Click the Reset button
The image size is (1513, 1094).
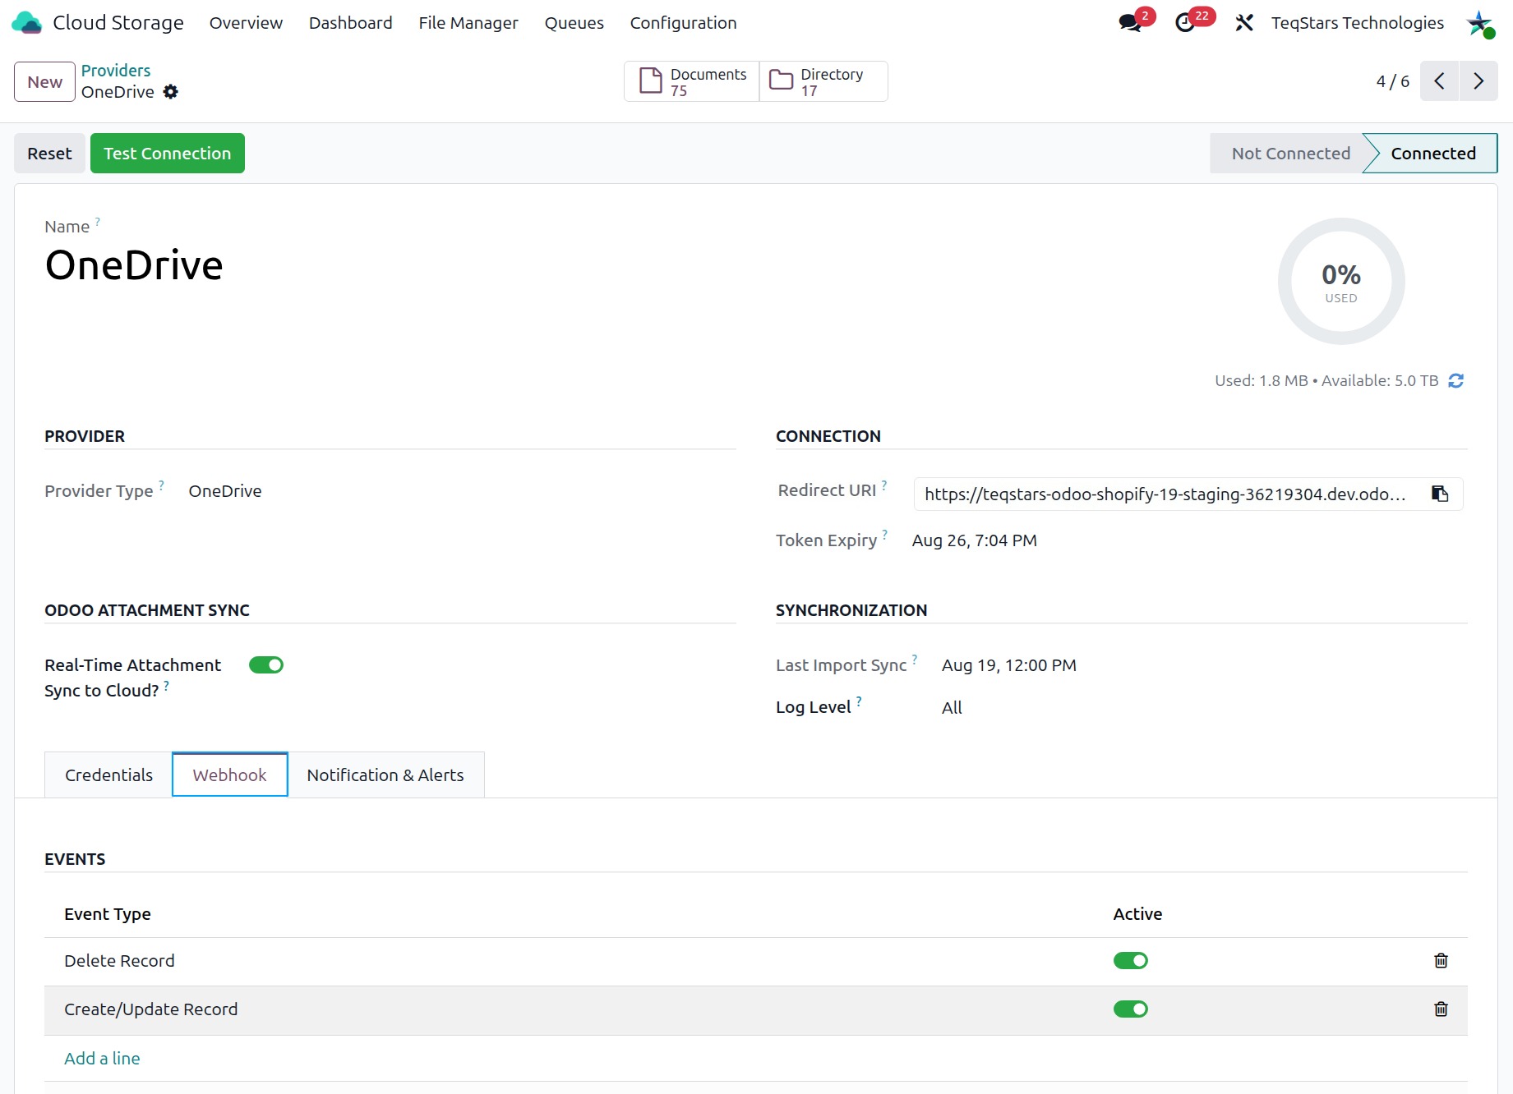(x=49, y=154)
